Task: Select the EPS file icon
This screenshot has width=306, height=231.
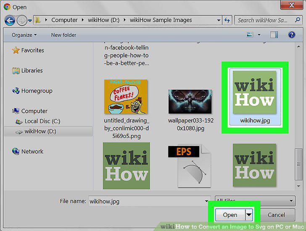Action: tap(190, 166)
